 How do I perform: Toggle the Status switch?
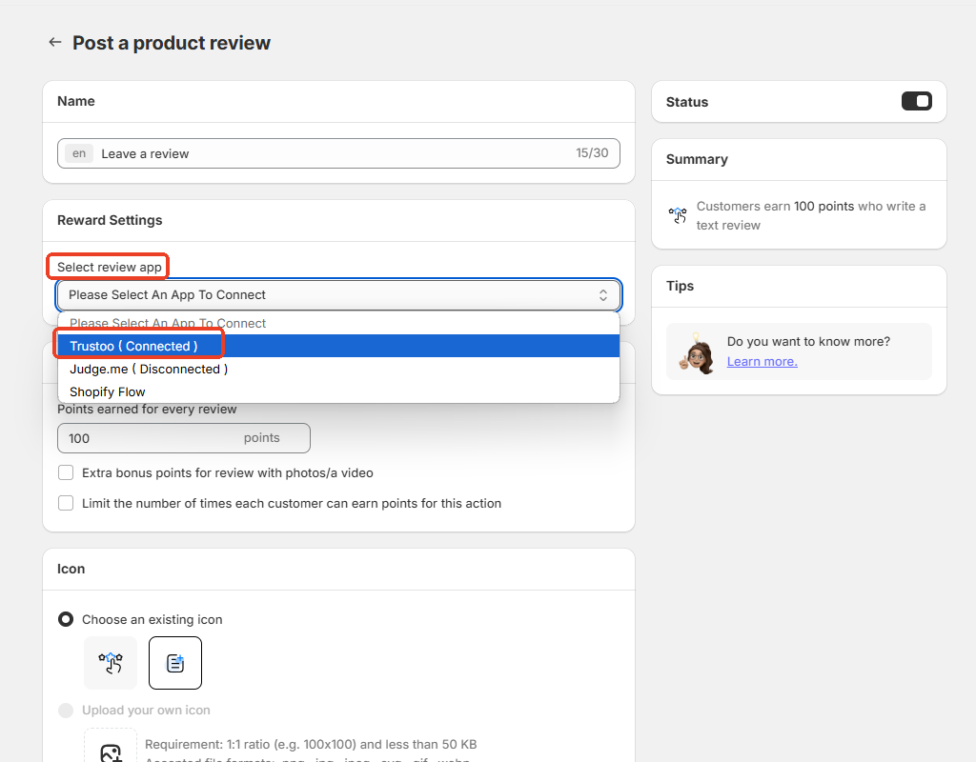[x=916, y=101]
